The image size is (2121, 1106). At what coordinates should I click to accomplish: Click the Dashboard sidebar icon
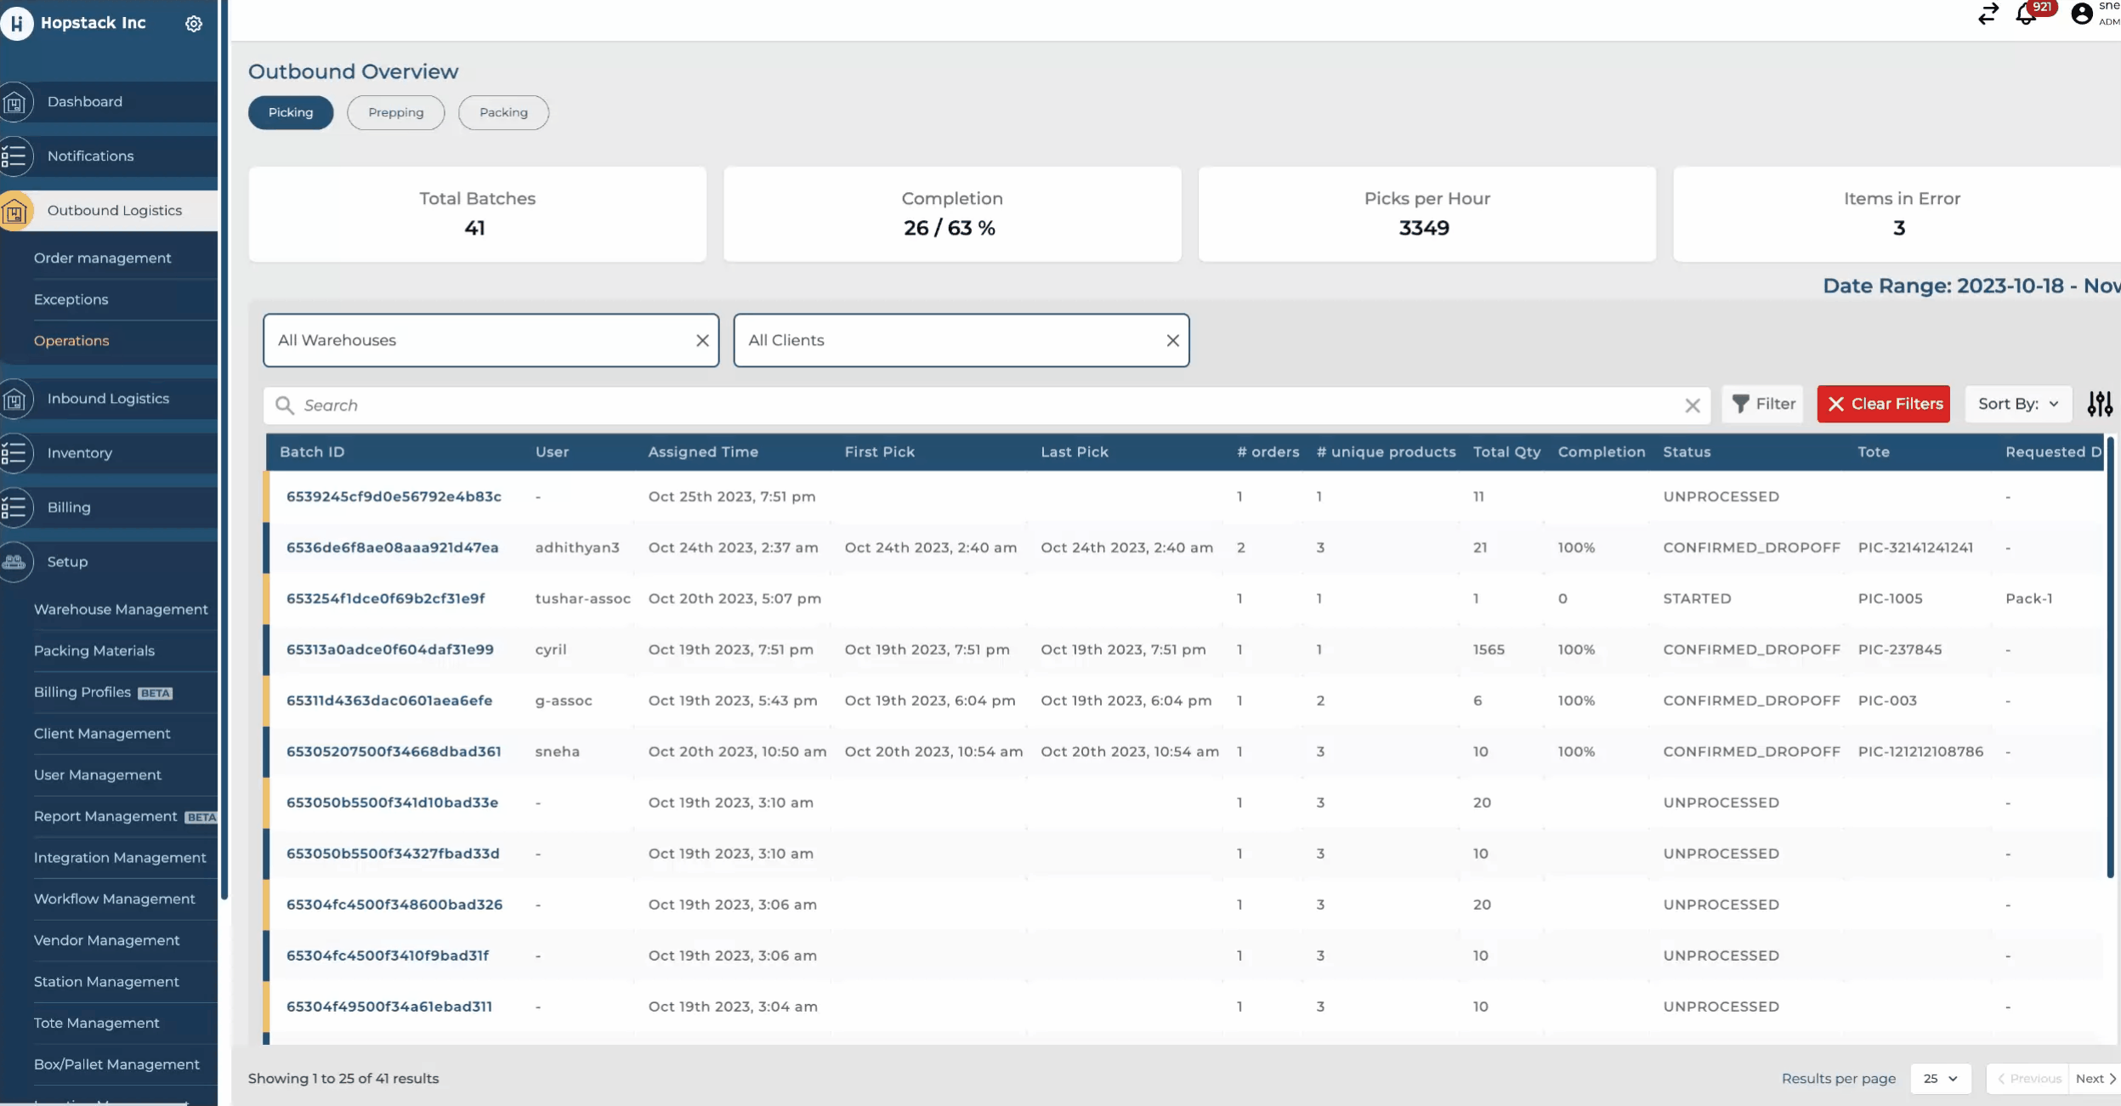[15, 103]
